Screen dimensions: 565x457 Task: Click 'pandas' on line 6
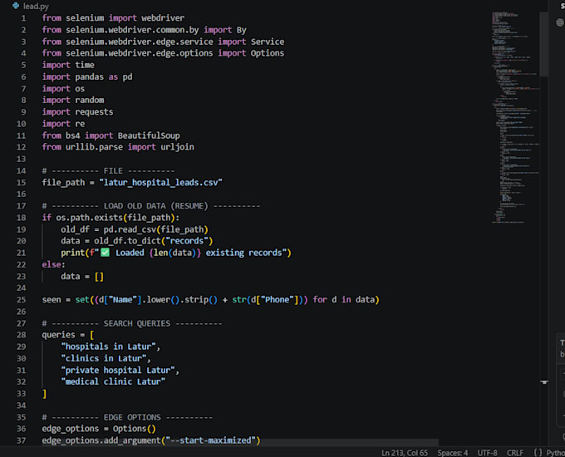[90, 77]
